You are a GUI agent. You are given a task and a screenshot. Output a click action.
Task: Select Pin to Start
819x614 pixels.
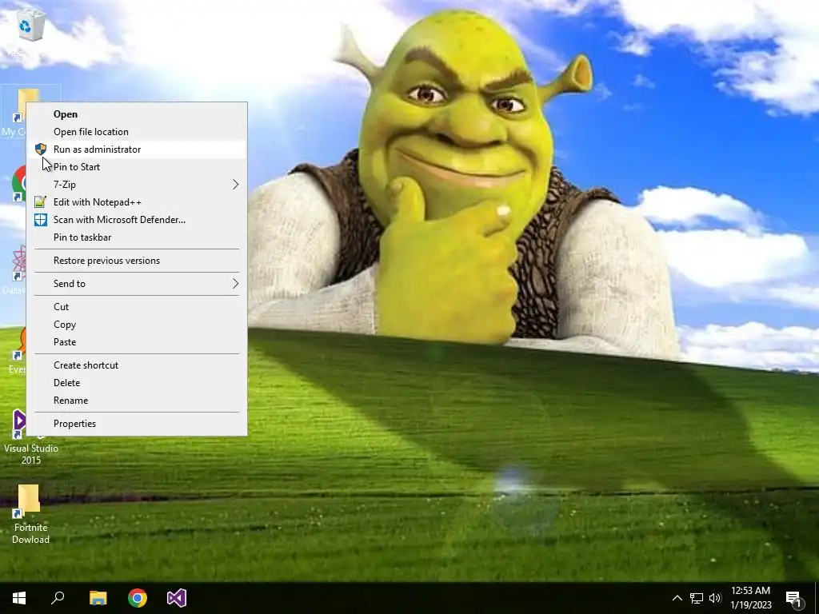tap(137, 167)
